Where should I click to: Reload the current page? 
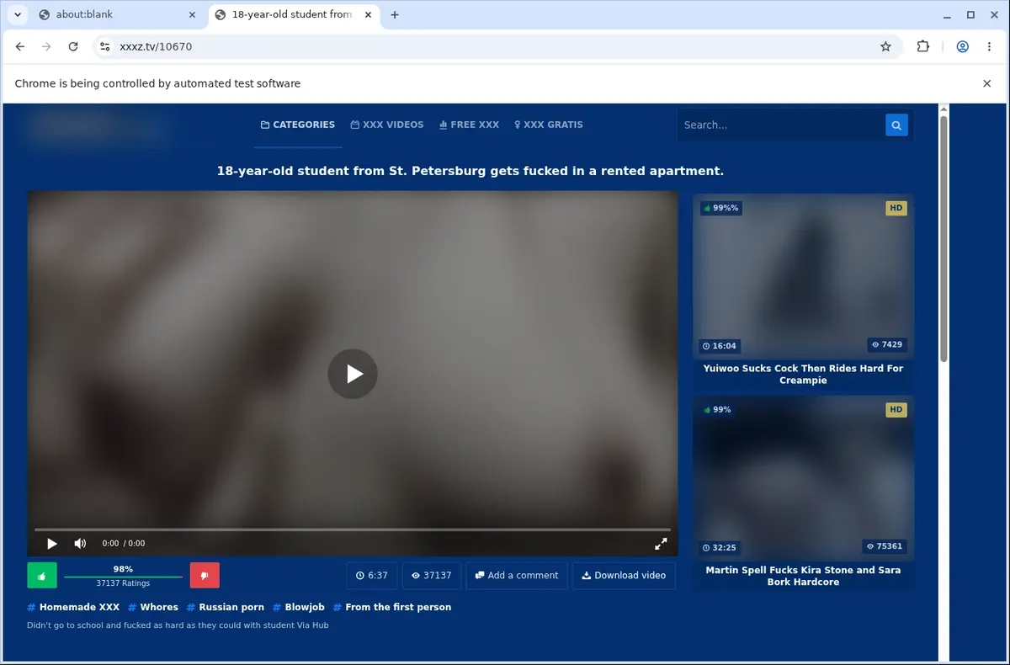[73, 47]
